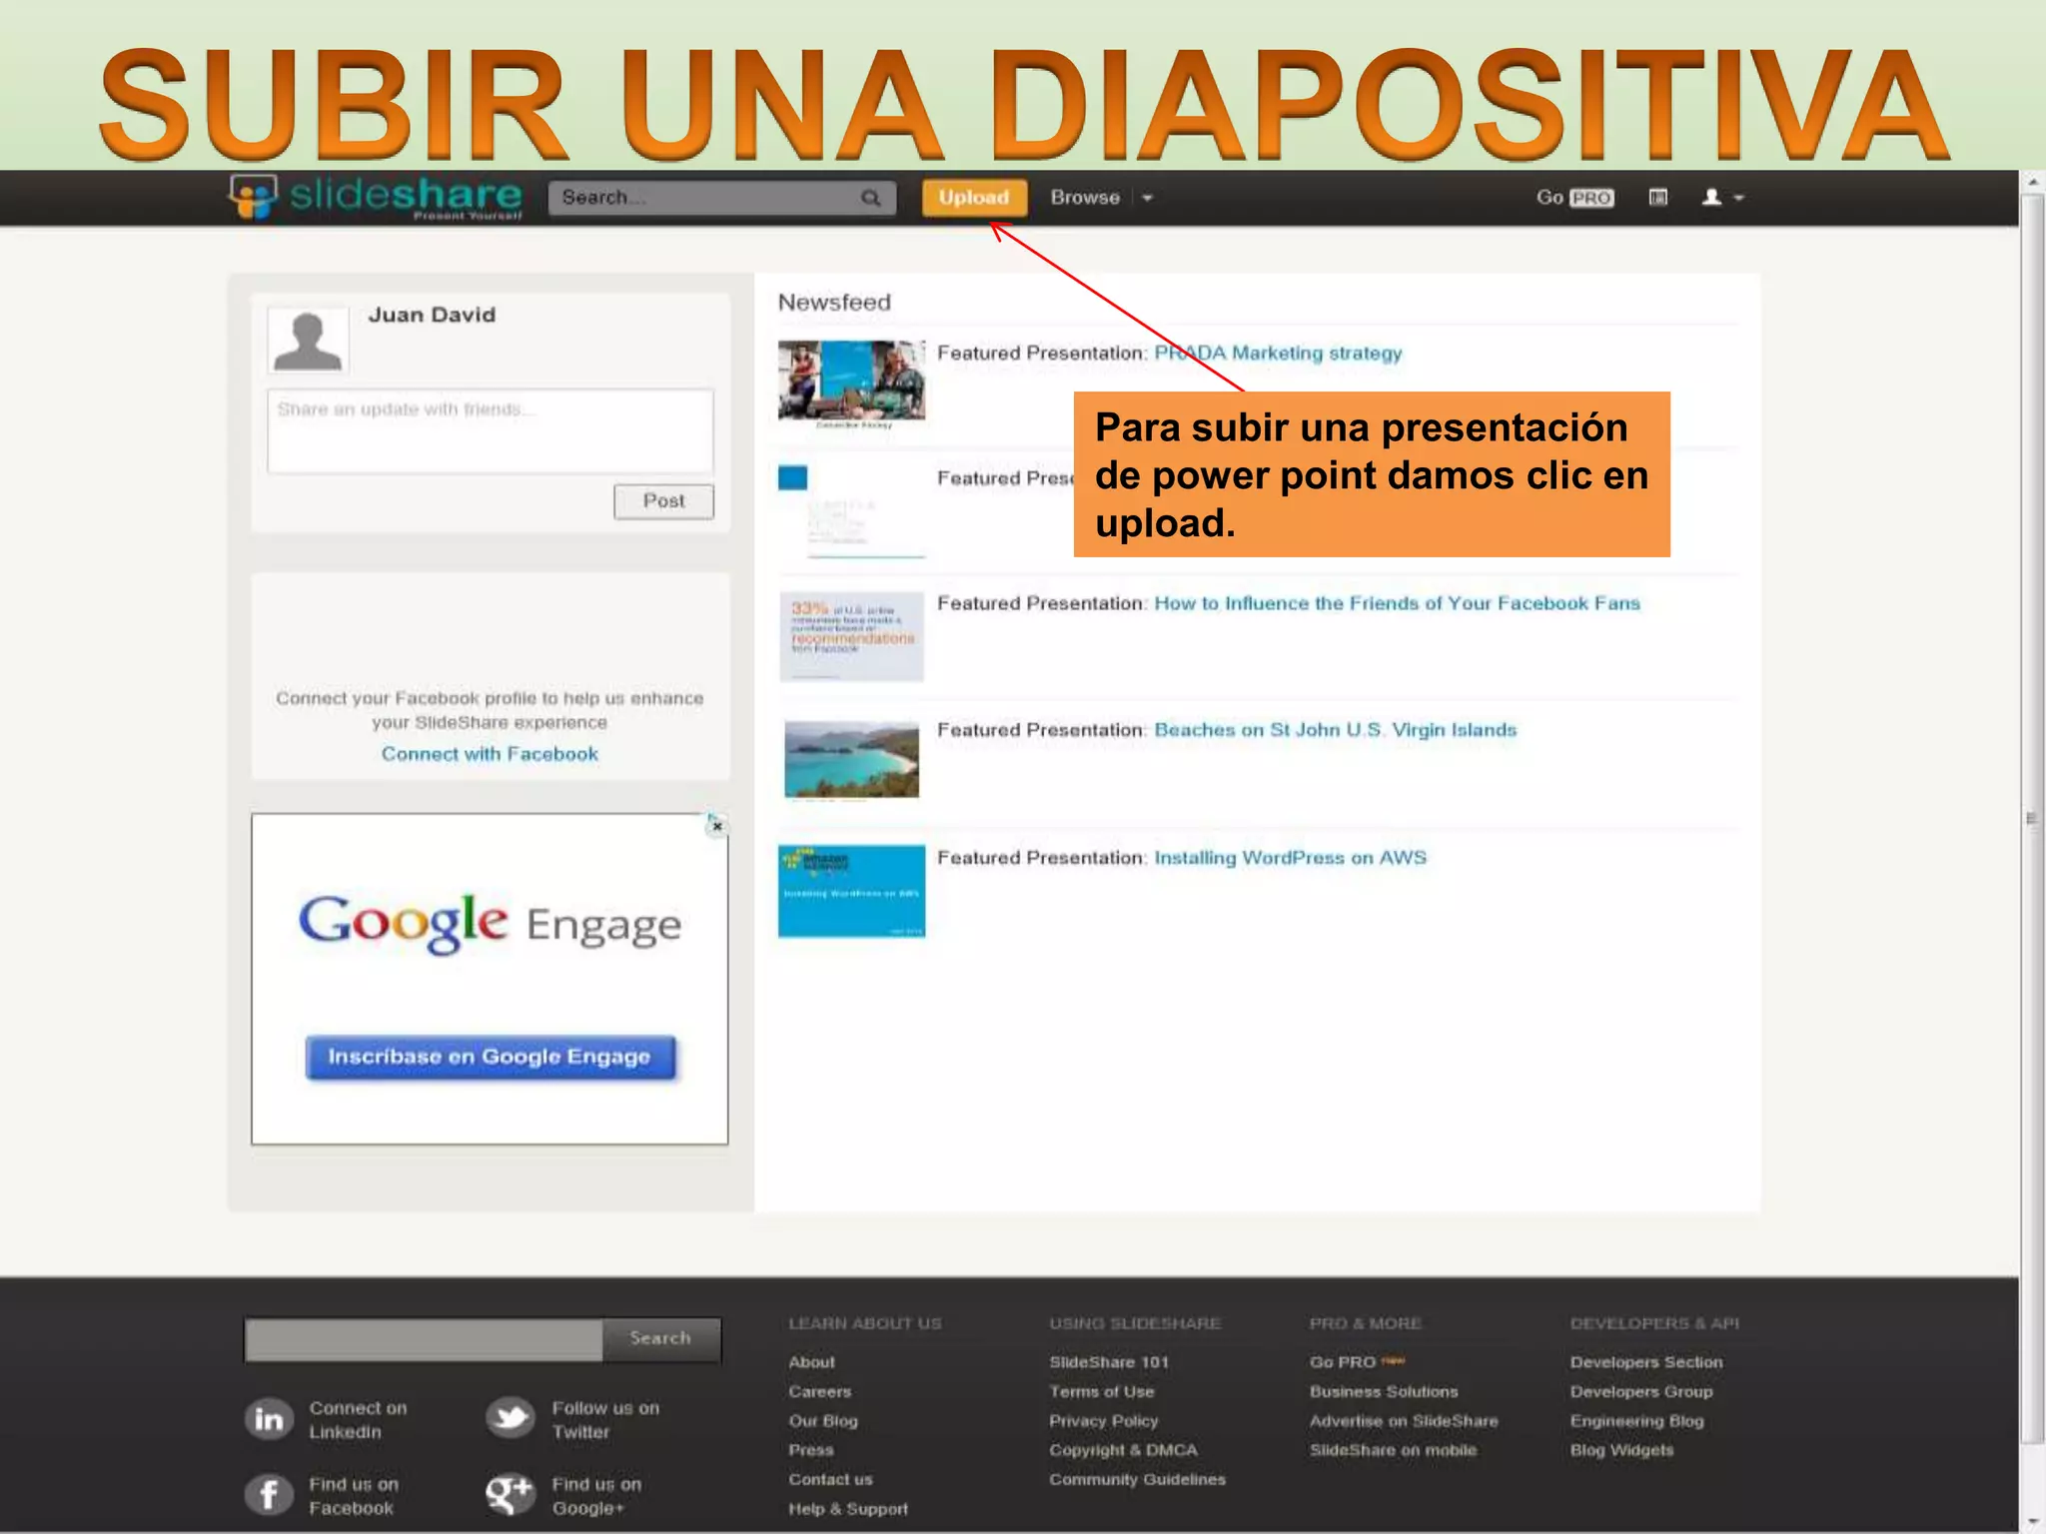Open the user account menu icon
Image resolution: width=2046 pixels, height=1534 pixels.
coord(1723,198)
